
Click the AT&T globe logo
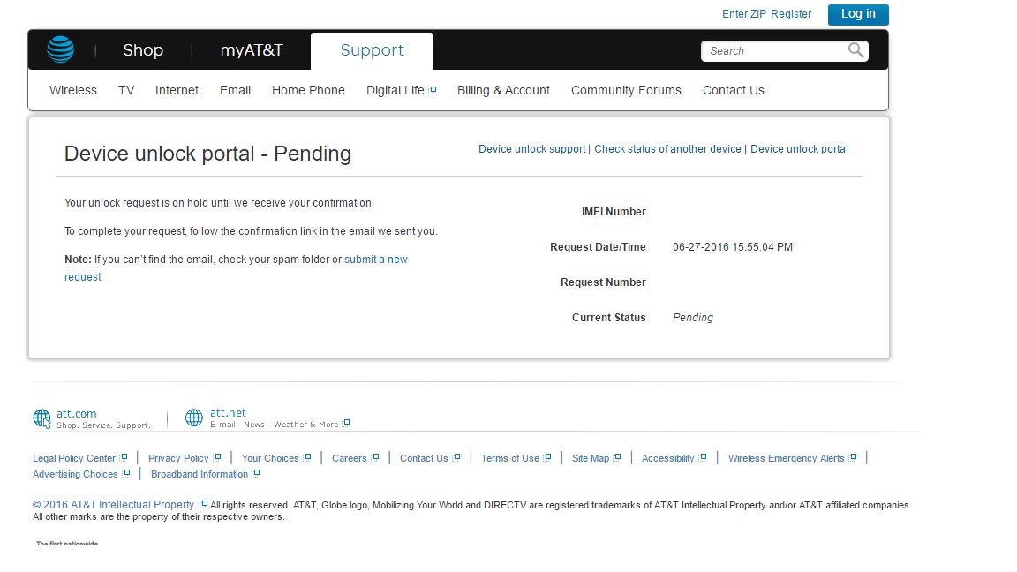(61, 49)
